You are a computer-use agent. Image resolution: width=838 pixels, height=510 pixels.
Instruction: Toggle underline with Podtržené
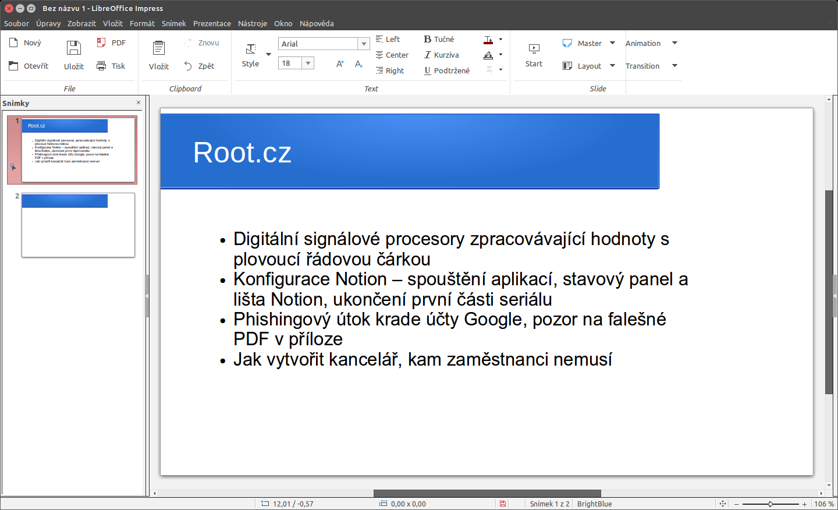pyautogui.click(x=449, y=70)
